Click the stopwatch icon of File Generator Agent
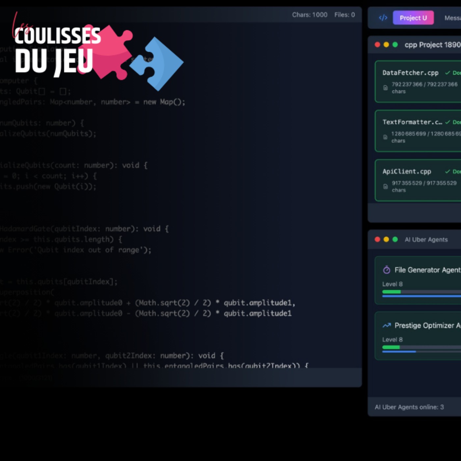Viewport: 461px width, 461px height. [x=387, y=270]
